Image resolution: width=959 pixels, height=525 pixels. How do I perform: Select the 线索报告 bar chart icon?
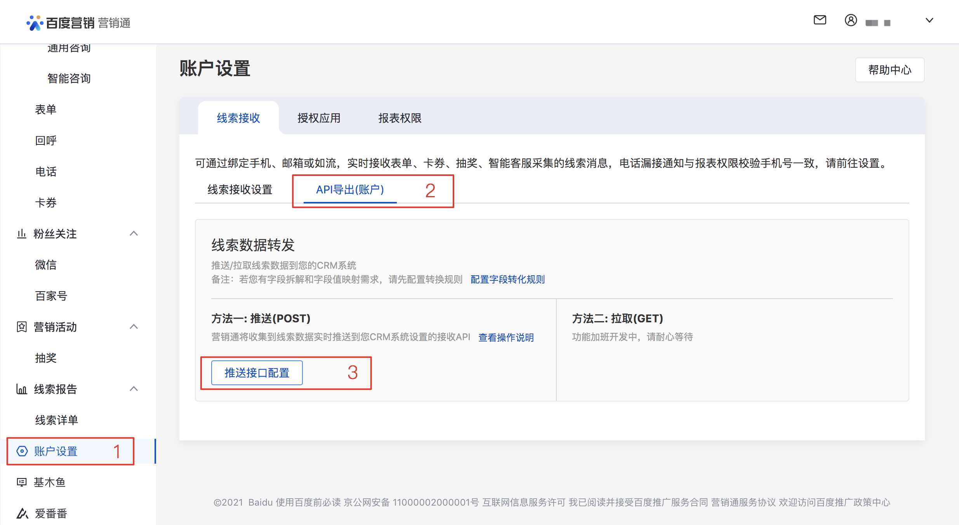pyautogui.click(x=21, y=389)
